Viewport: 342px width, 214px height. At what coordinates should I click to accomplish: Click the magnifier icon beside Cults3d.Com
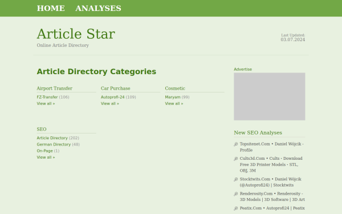coord(236,159)
